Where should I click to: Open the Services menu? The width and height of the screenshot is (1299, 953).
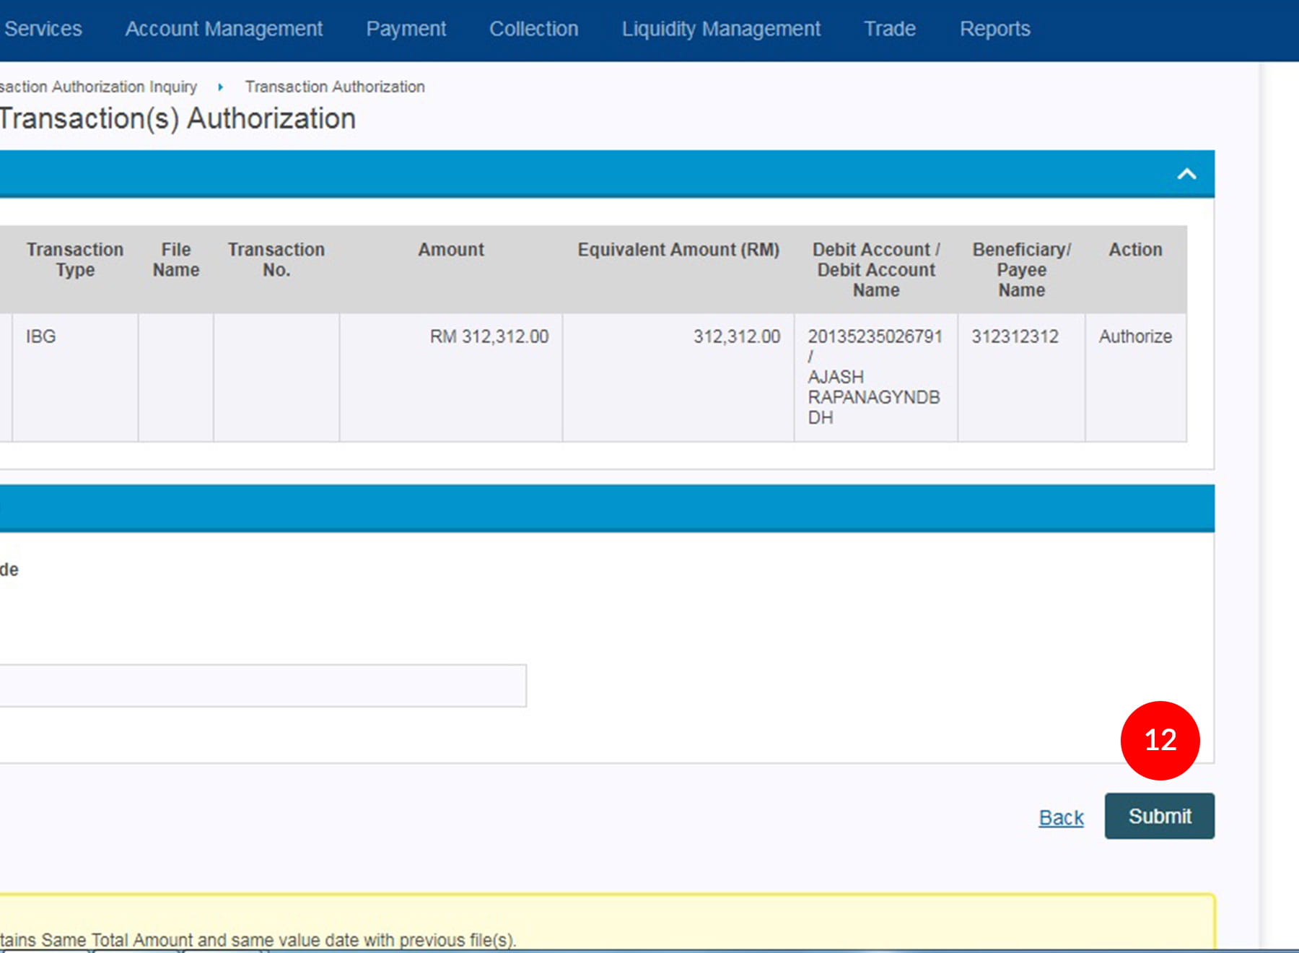coord(43,29)
